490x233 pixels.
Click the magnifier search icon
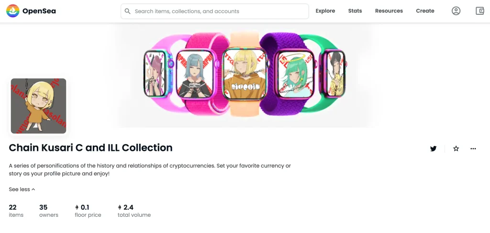(127, 11)
